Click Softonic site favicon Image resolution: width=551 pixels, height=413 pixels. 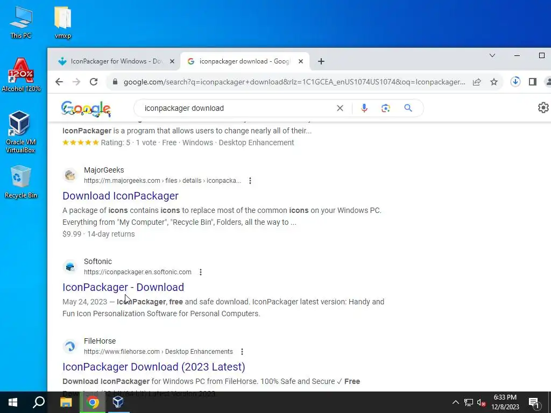(x=70, y=267)
